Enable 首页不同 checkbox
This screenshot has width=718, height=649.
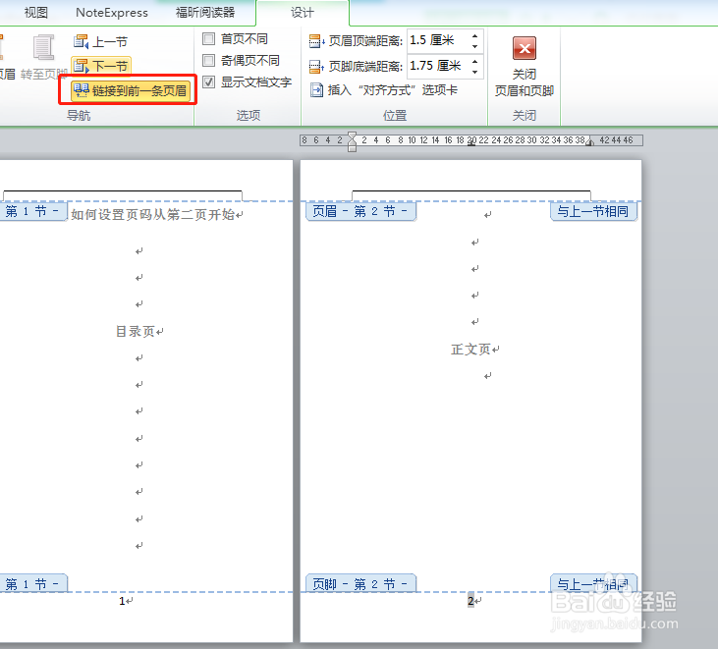(209, 39)
